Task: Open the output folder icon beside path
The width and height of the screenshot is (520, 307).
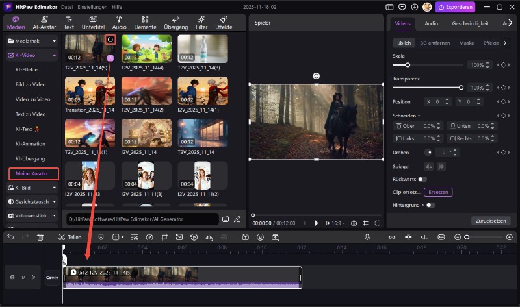Action: click(x=226, y=219)
